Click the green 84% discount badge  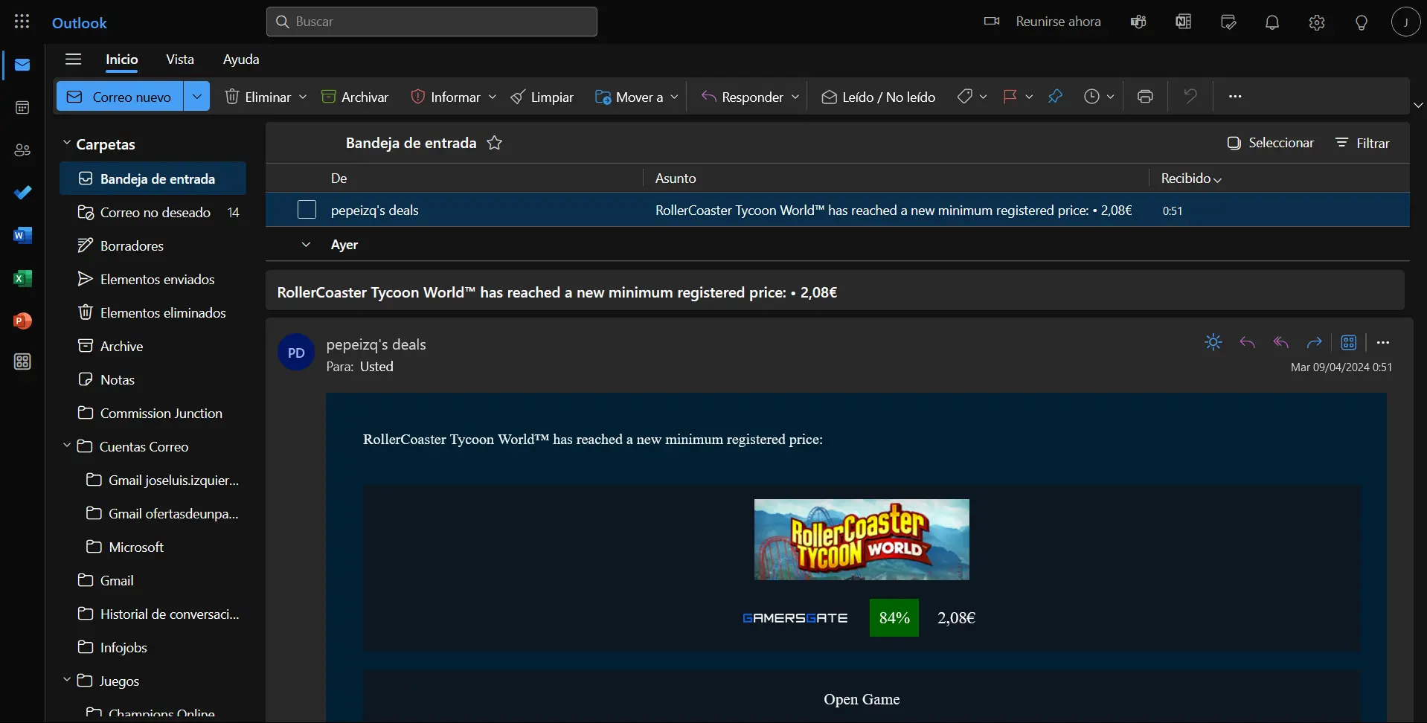click(x=894, y=618)
